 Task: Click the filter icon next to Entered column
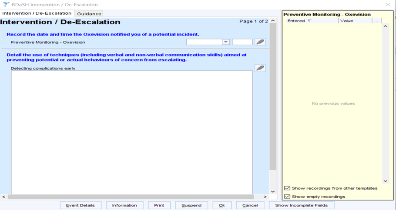[309, 21]
